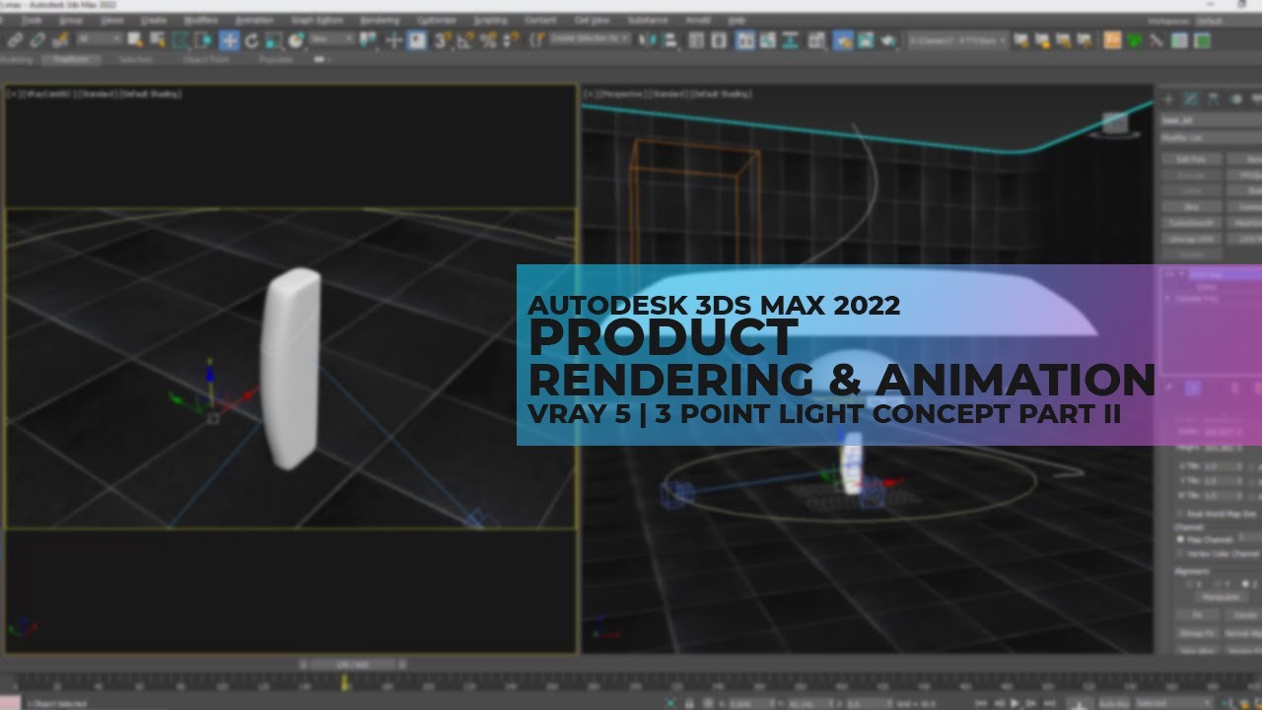Enable Real-World Map Size checkbox

(x=1181, y=514)
